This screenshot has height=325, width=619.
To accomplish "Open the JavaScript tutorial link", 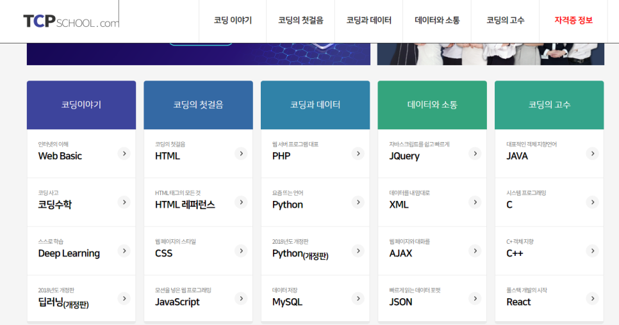I will pos(177,302).
